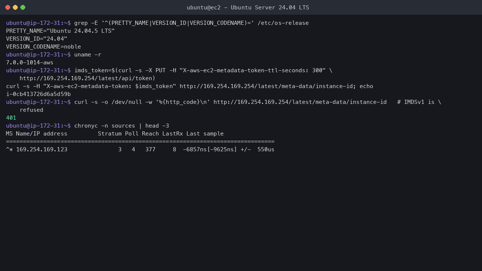Click the "chronyc -n sources | head -3" command

[122, 126]
